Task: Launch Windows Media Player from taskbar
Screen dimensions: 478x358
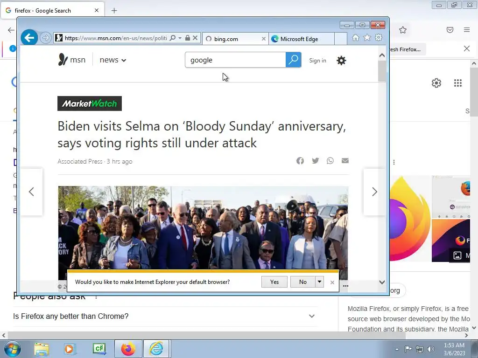Action: [70, 349]
